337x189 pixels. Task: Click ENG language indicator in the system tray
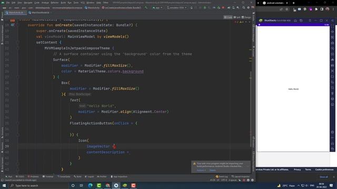point(312,185)
